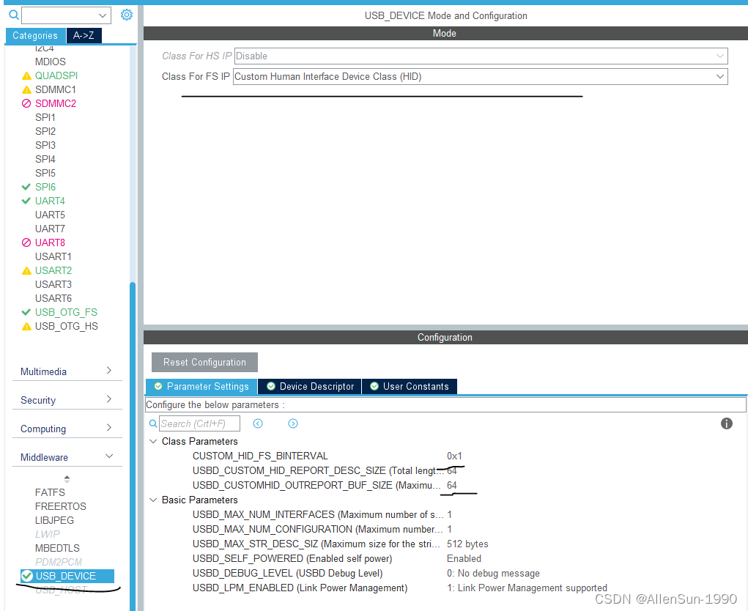Collapse the Class Parameters section
This screenshot has height=611, width=748.
tap(153, 441)
